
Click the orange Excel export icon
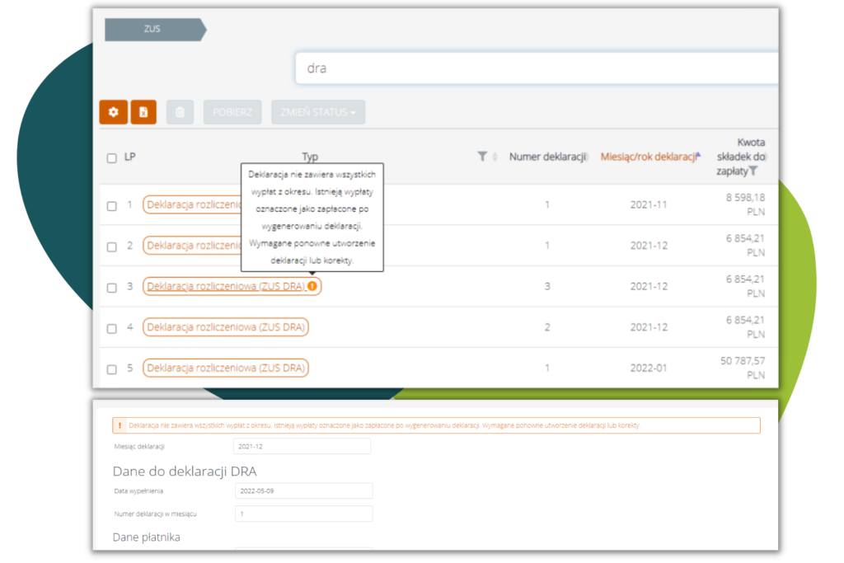pyautogui.click(x=143, y=112)
